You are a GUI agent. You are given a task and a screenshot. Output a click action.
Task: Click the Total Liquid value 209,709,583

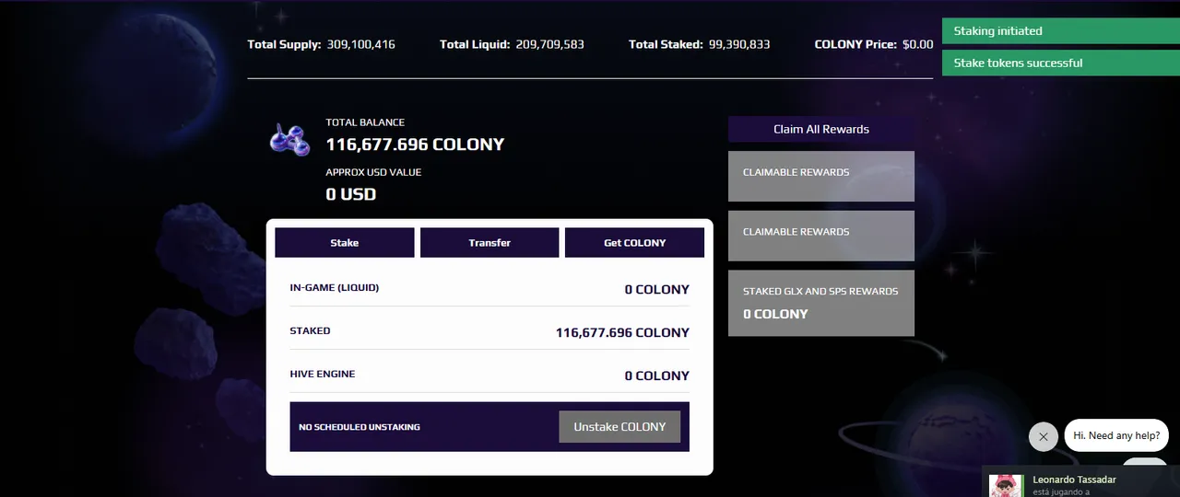click(549, 44)
